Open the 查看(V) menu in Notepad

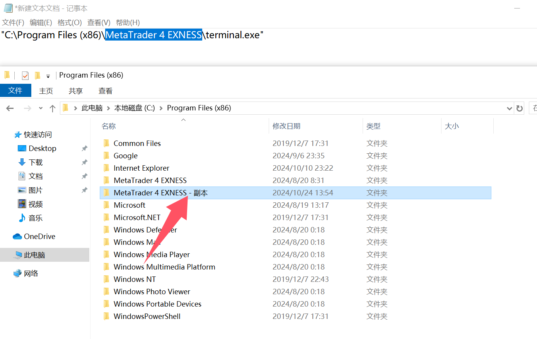pos(99,22)
